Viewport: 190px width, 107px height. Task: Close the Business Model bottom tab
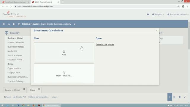tap(24, 89)
